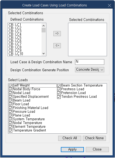
Task: Click the Load Case Name input field
Action: click(x=90, y=62)
